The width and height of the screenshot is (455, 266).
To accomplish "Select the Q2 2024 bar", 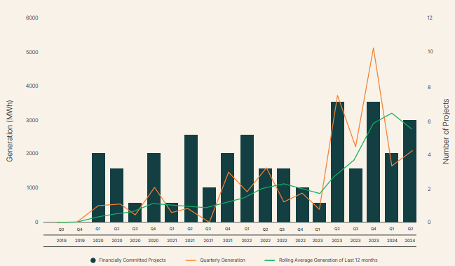I will [409, 171].
